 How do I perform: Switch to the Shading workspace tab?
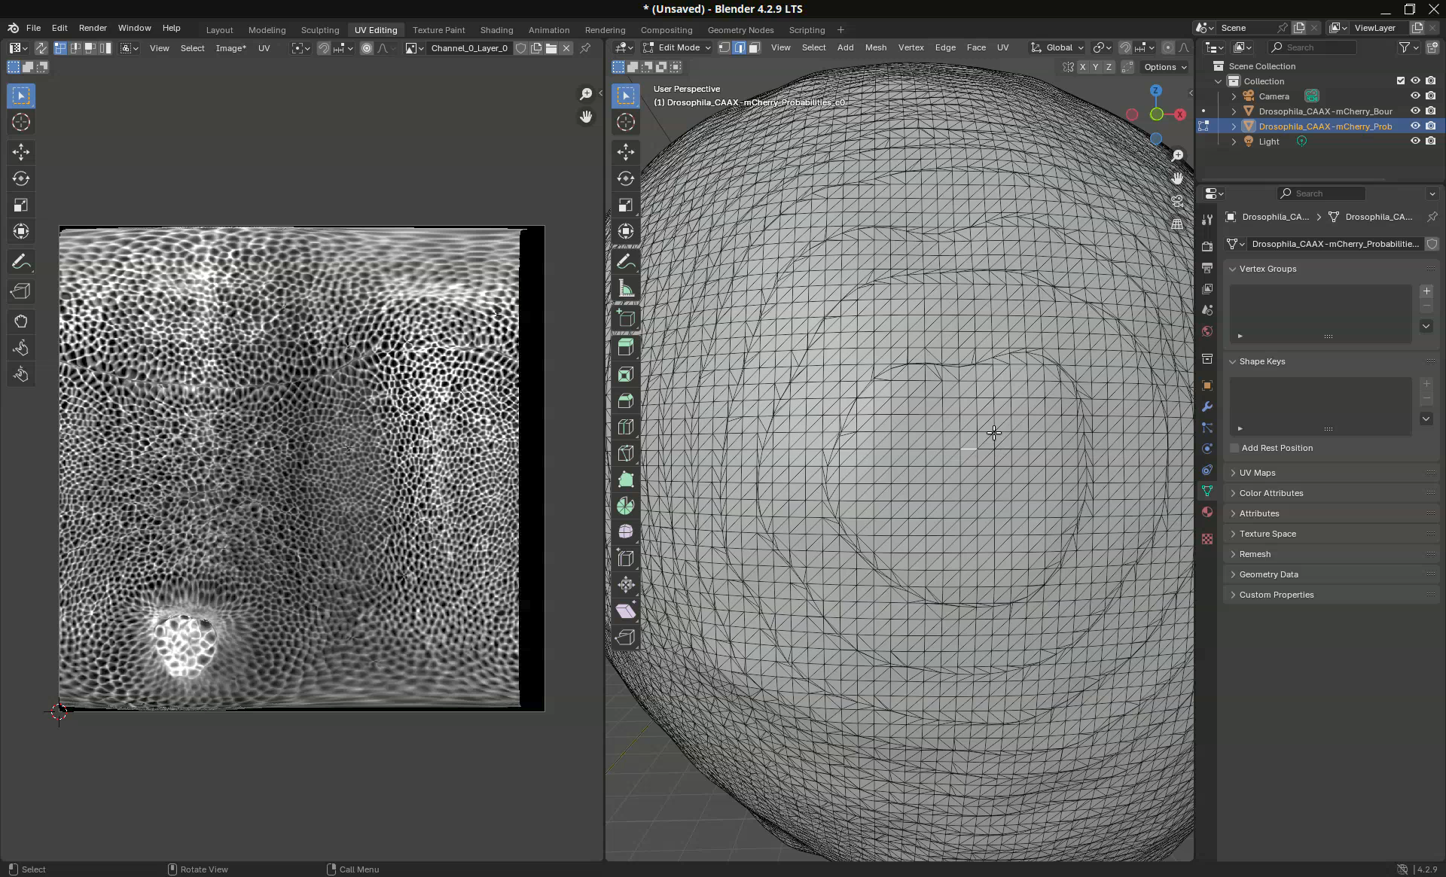[496, 30]
